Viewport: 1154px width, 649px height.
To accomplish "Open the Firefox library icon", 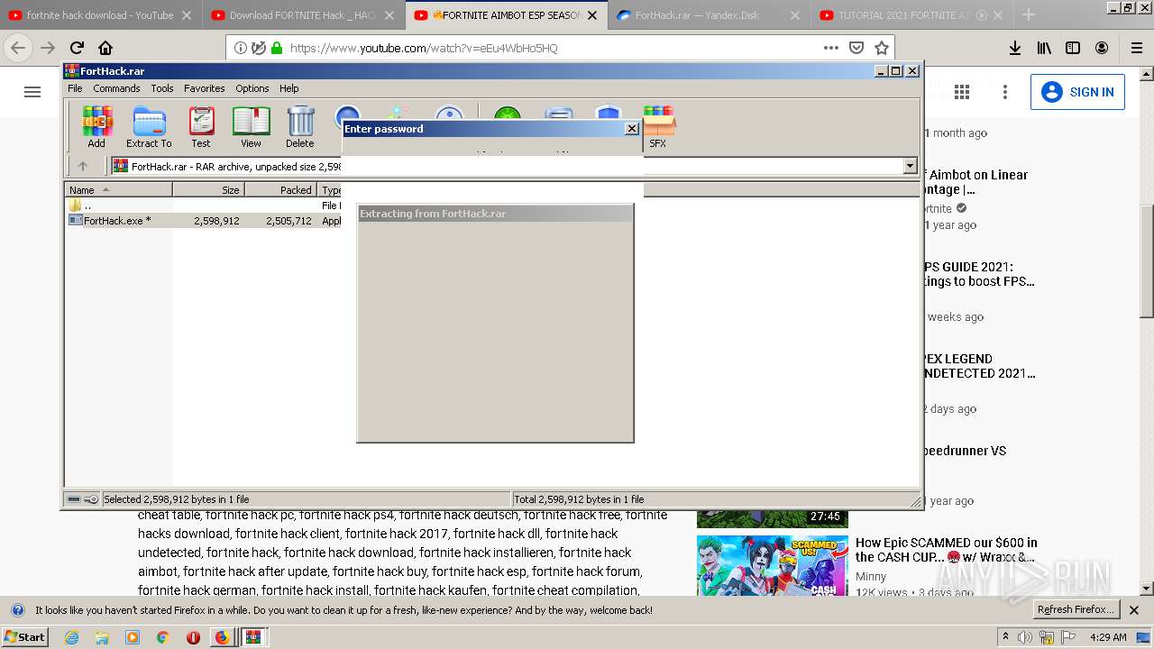I will pyautogui.click(x=1044, y=48).
